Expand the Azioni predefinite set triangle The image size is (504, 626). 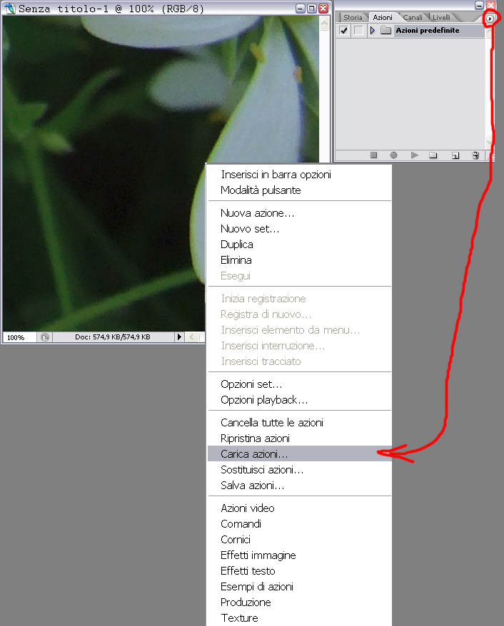tap(373, 31)
